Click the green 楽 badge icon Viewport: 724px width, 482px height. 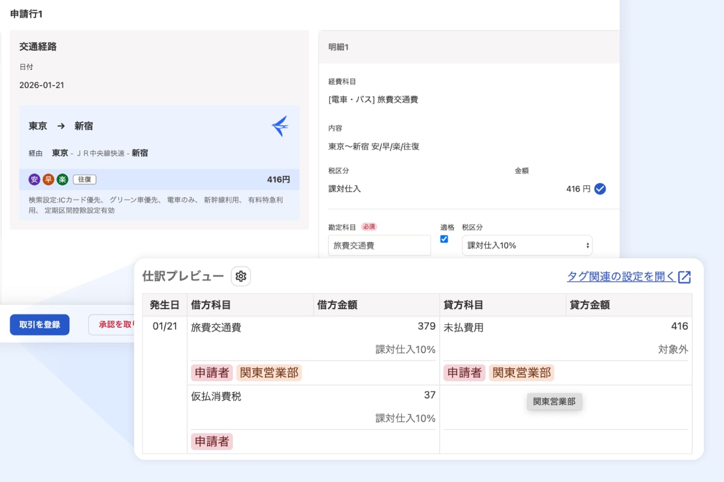pos(63,180)
